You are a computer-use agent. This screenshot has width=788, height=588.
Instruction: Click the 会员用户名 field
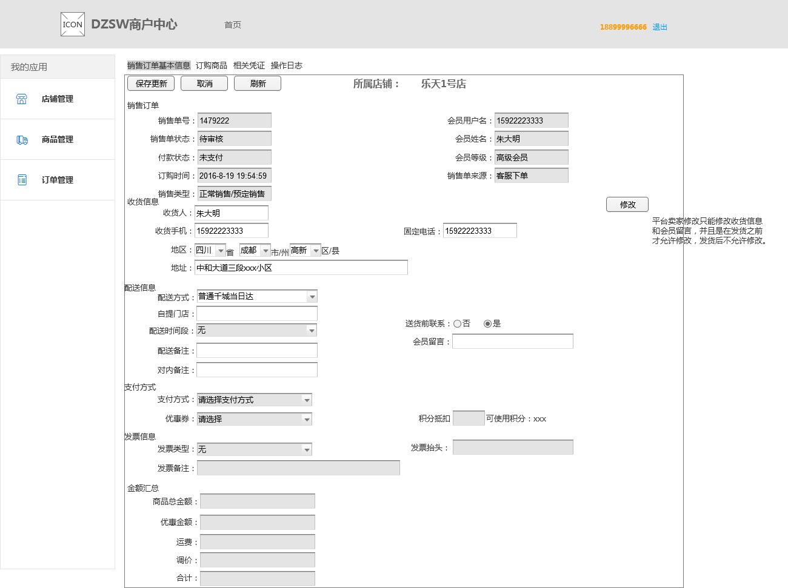click(532, 121)
